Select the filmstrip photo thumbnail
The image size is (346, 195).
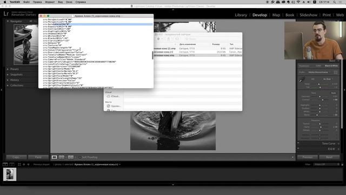(x=10, y=174)
